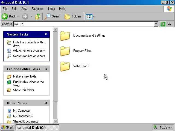
Task: Select the Program Files label
Action: (x=82, y=51)
